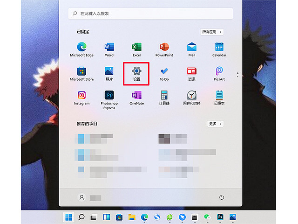This screenshot has width=298, height=224.
Task: Open first recommended item in right column
Action: pyautogui.click(x=173, y=139)
